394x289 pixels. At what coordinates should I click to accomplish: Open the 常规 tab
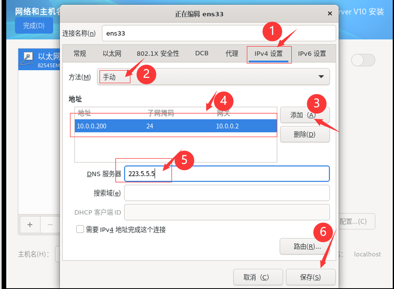click(x=80, y=53)
